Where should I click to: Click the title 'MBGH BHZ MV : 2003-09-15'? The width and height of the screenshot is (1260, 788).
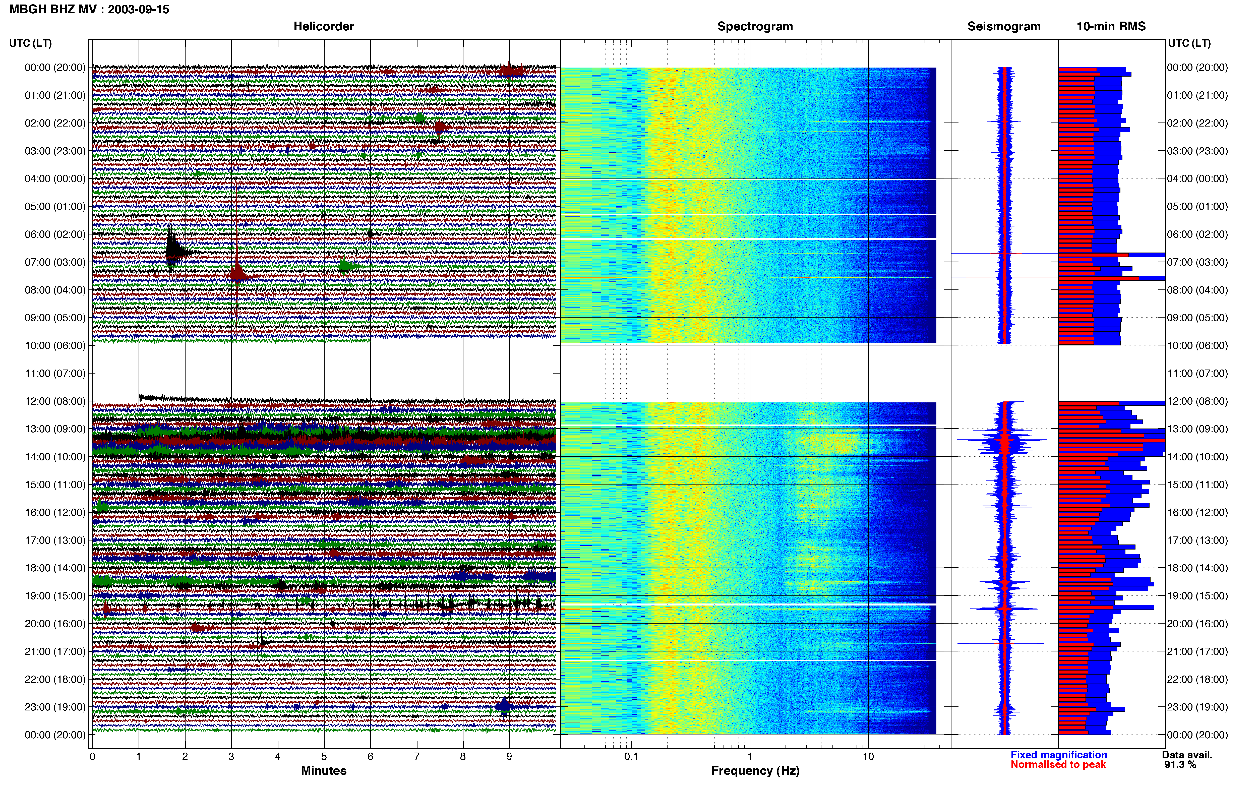pos(89,9)
